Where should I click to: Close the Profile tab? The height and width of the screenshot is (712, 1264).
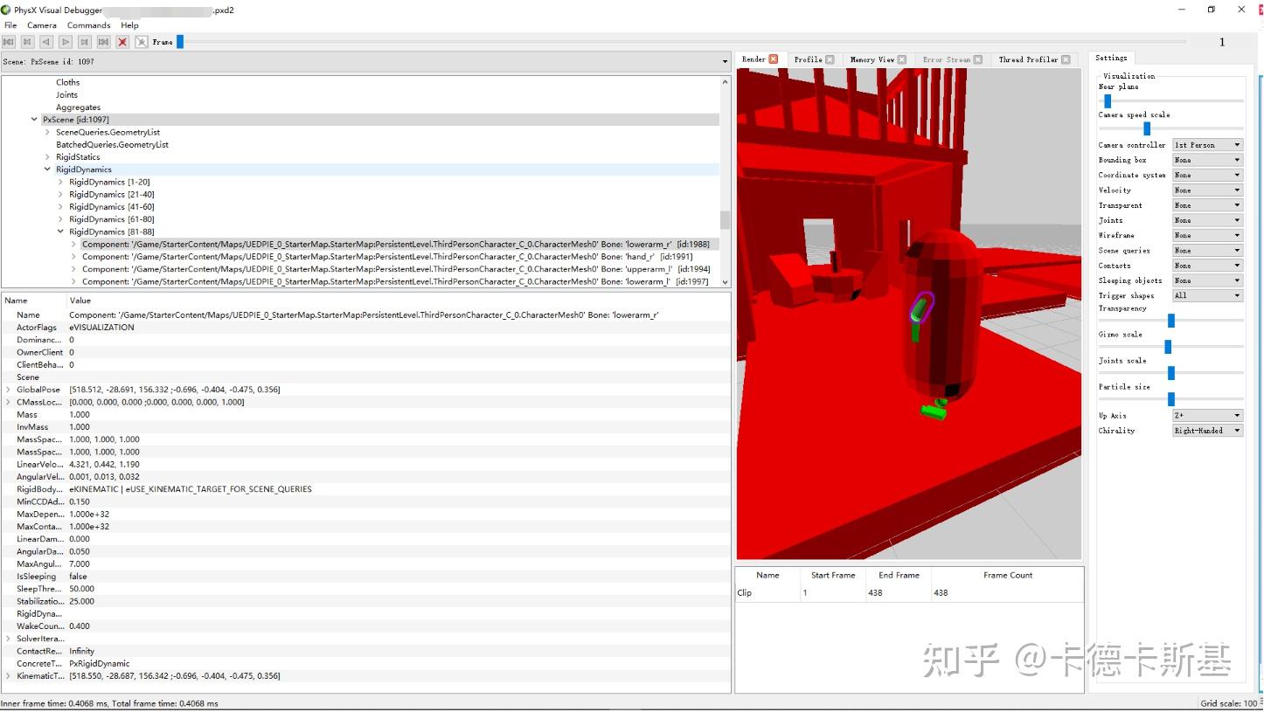pos(830,59)
